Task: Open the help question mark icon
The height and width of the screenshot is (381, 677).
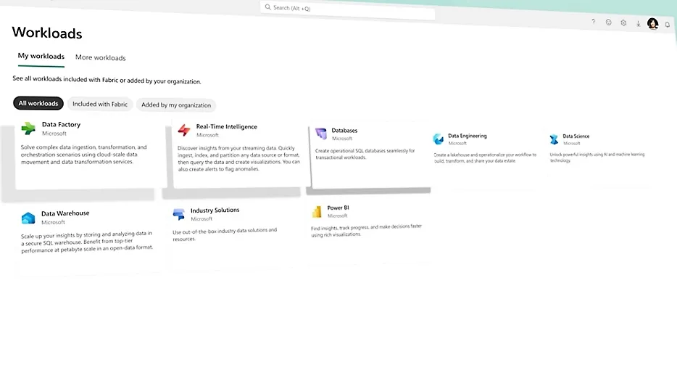Action: pyautogui.click(x=593, y=21)
